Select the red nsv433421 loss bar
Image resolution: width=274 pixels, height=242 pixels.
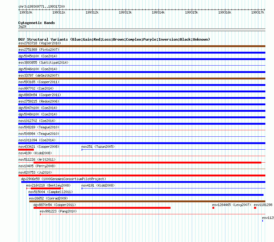tap(26, 150)
